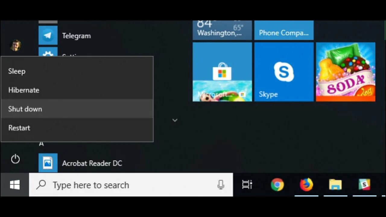Launch Acrobat Reader DC icon
Screen dimensions: 386x217
pos(48,163)
